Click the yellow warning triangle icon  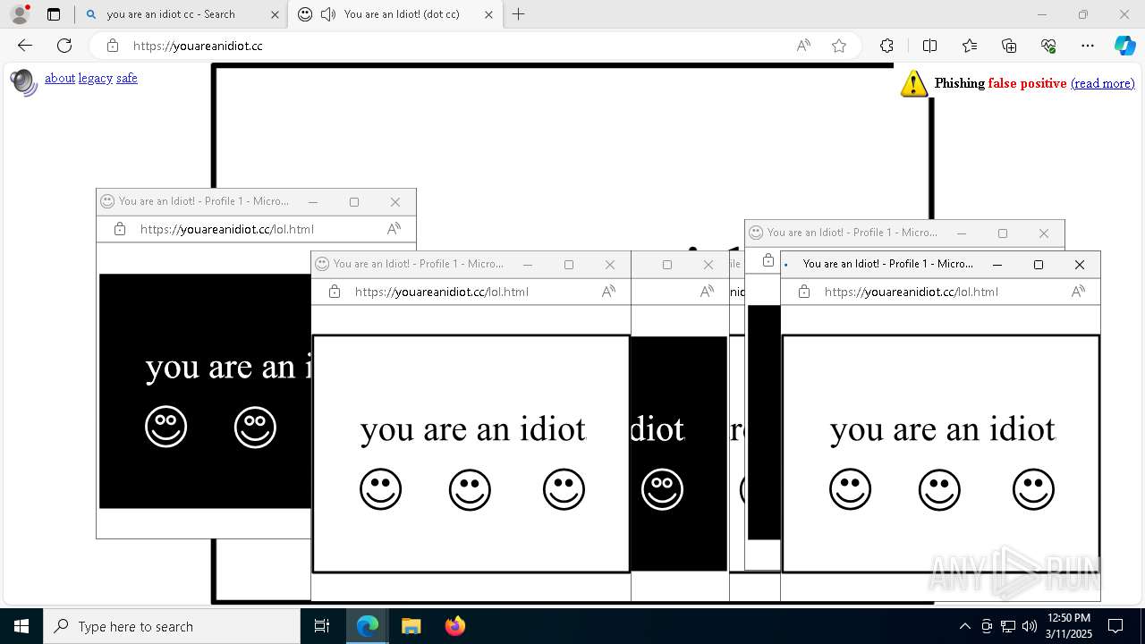point(913,83)
